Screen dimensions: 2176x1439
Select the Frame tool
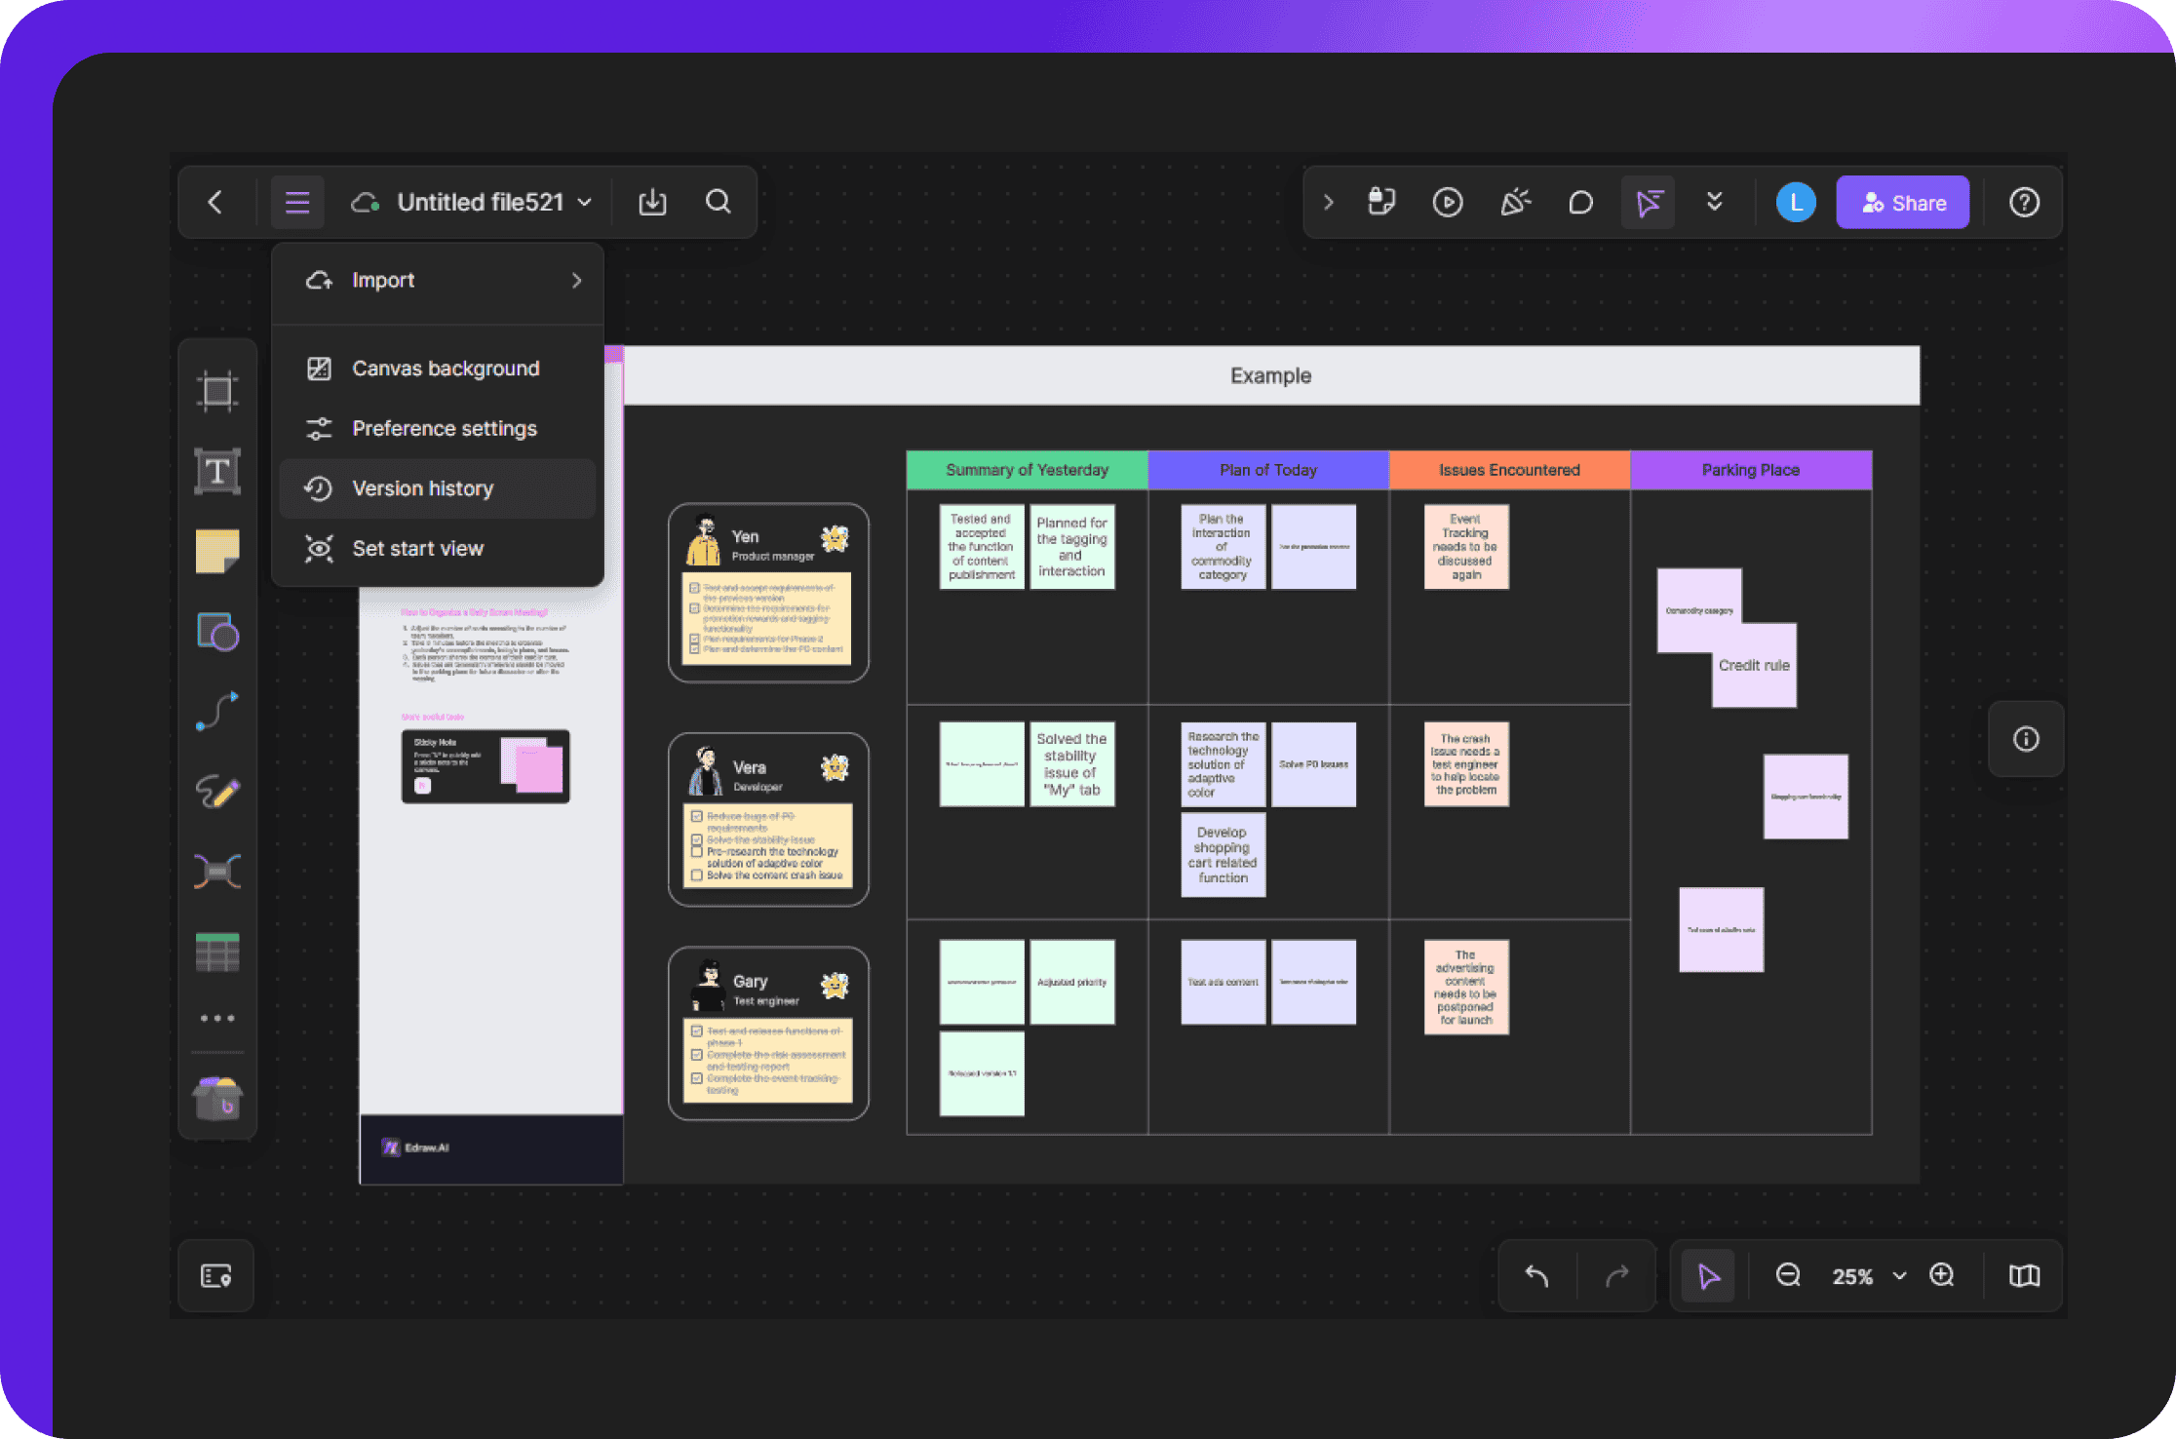click(x=217, y=391)
